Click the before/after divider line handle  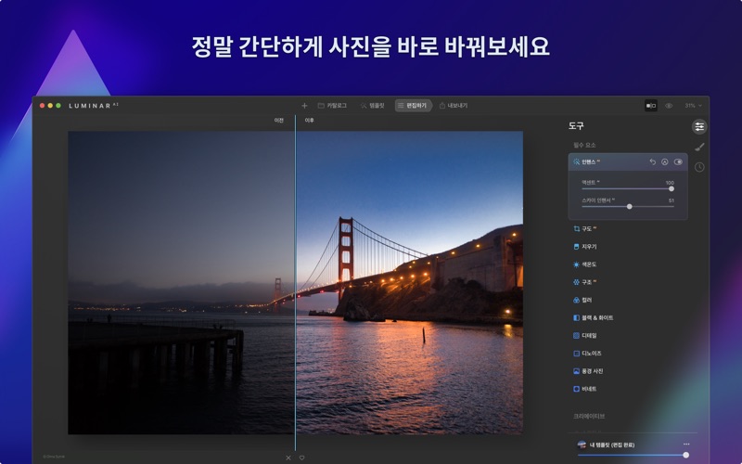pyautogui.click(x=295, y=283)
